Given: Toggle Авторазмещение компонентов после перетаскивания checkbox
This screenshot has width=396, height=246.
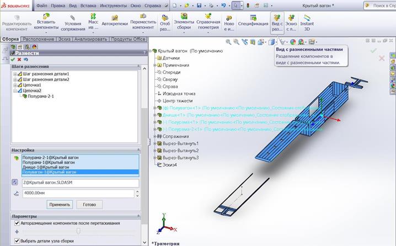Looking at the screenshot, I should pos(16,223).
